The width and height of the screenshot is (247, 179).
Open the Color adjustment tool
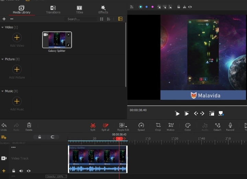tap(188, 127)
